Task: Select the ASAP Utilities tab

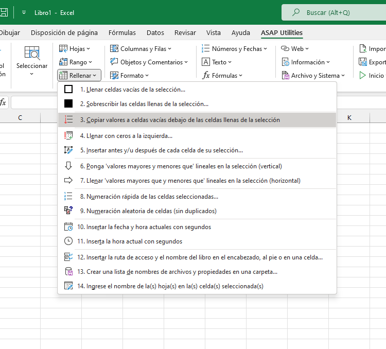Action: tap(282, 33)
